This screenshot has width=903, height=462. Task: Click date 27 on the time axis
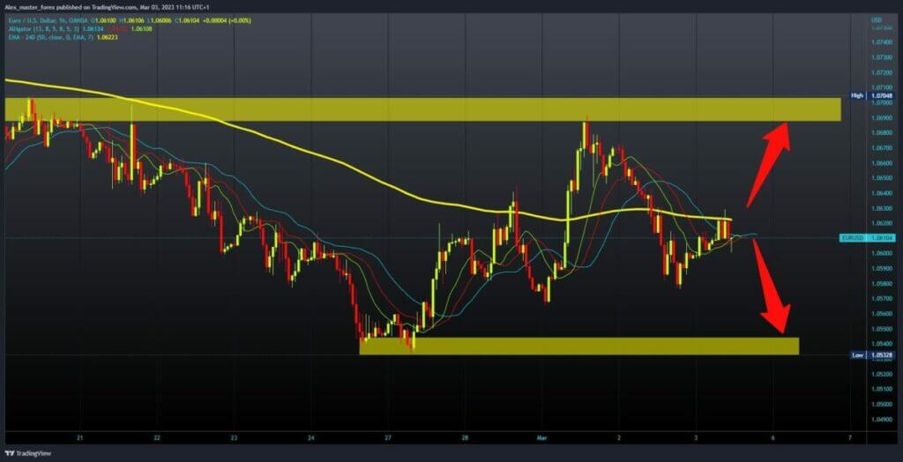tap(389, 437)
